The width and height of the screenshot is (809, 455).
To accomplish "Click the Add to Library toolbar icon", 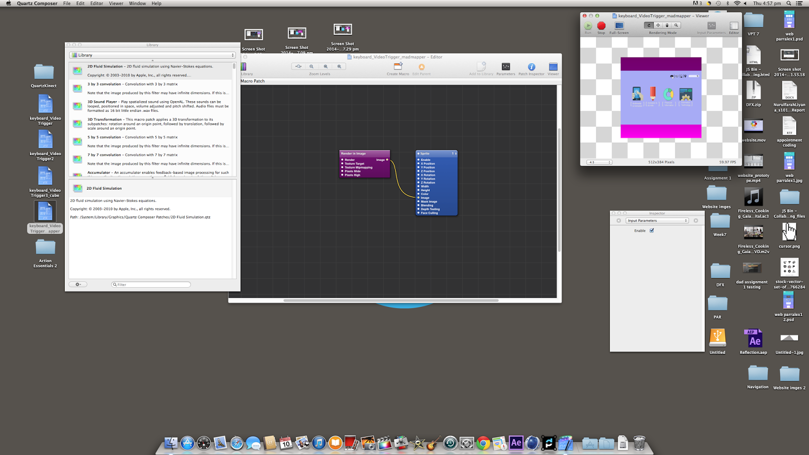I will (481, 66).
